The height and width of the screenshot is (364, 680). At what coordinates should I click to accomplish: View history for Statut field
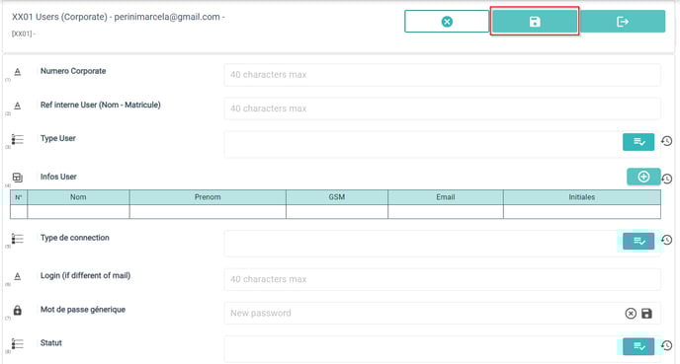point(667,345)
